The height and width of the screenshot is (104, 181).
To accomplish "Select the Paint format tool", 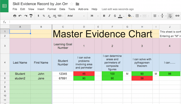I will coord(31,16).
